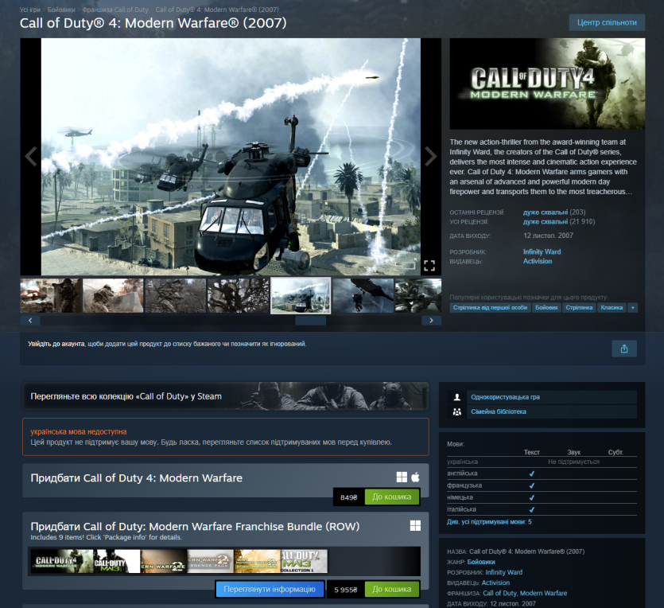
Task: Click the main helicopter screenshot
Action: (x=231, y=157)
